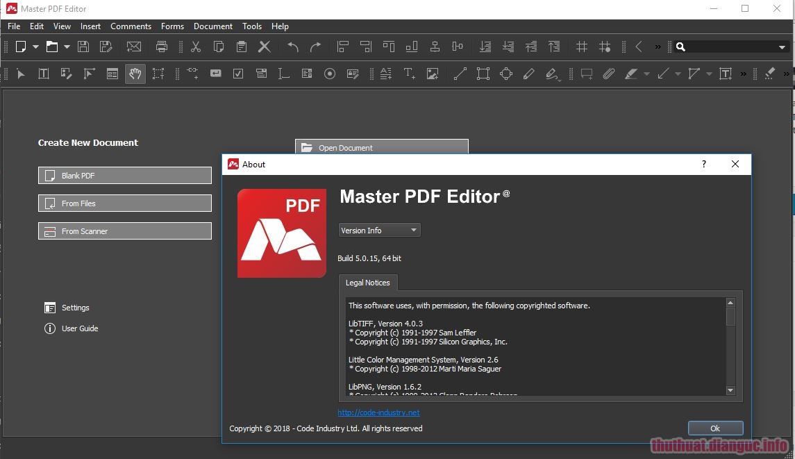Click the scissors Cut icon

(x=196, y=47)
